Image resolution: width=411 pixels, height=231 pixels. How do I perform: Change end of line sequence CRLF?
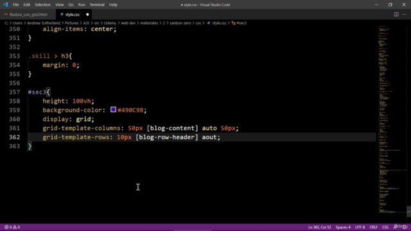click(373, 227)
